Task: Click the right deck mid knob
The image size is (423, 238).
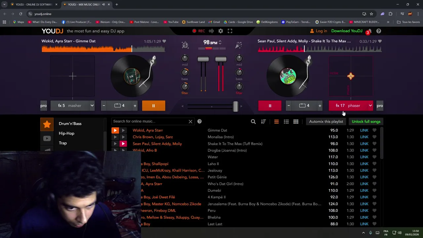Action: pyautogui.click(x=239, y=59)
